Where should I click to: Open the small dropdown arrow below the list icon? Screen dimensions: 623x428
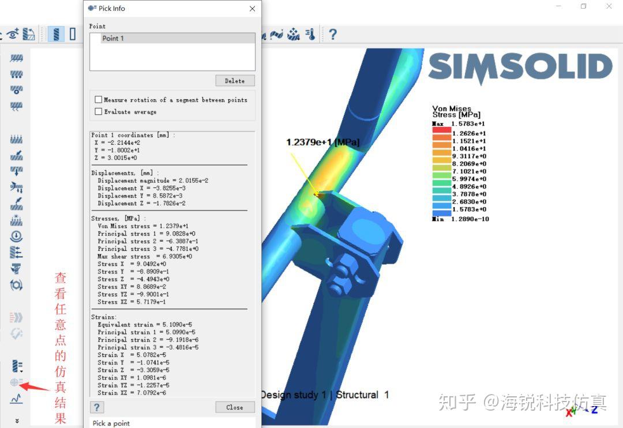[22, 371]
